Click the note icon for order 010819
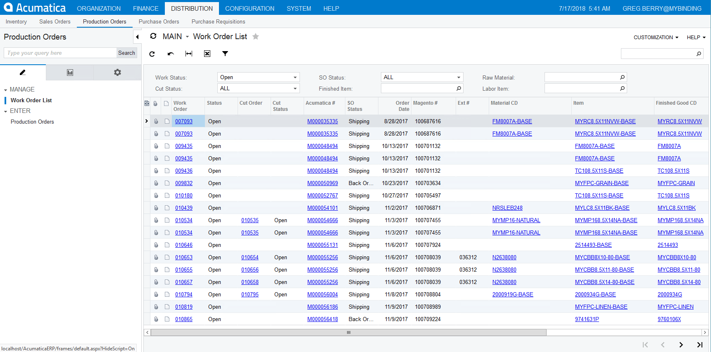 point(167,307)
